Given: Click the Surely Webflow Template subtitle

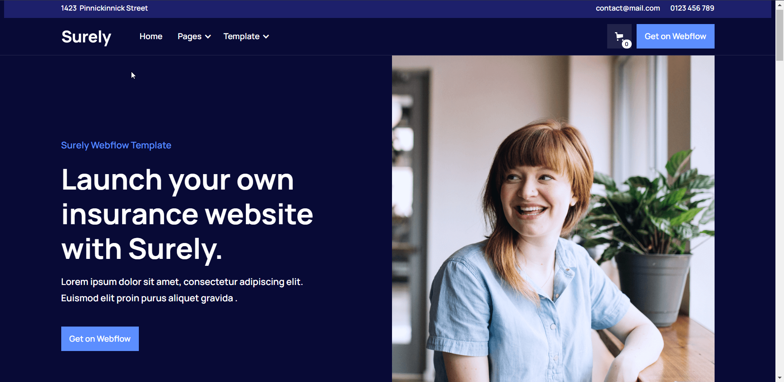Looking at the screenshot, I should click(x=116, y=145).
